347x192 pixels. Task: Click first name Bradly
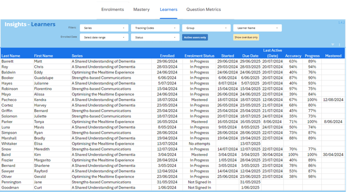pos(40,138)
